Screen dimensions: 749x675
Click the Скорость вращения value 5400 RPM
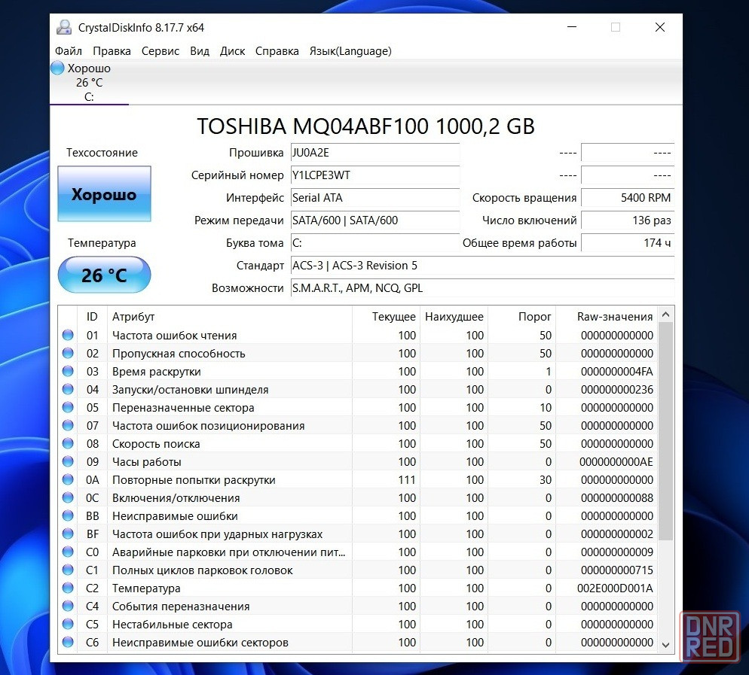pos(628,197)
